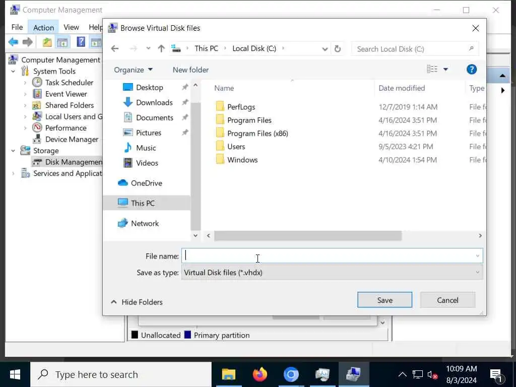Select Pictures in the navigation pane
Image resolution: width=516 pixels, height=387 pixels.
149,133
